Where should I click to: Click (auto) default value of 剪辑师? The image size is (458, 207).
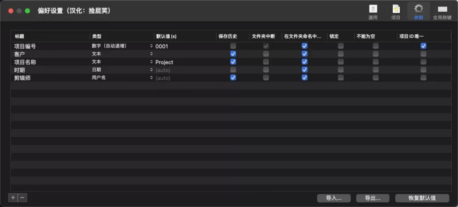pos(163,78)
